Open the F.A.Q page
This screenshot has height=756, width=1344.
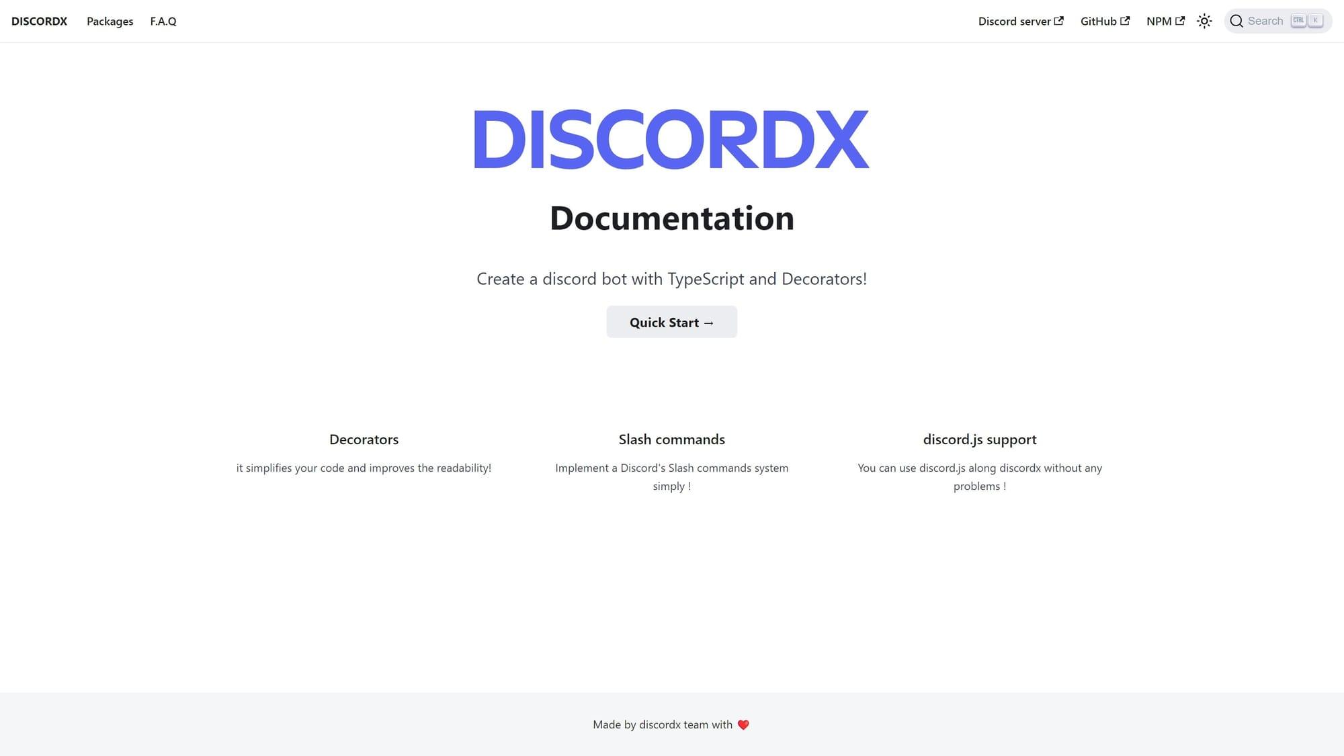[163, 21]
